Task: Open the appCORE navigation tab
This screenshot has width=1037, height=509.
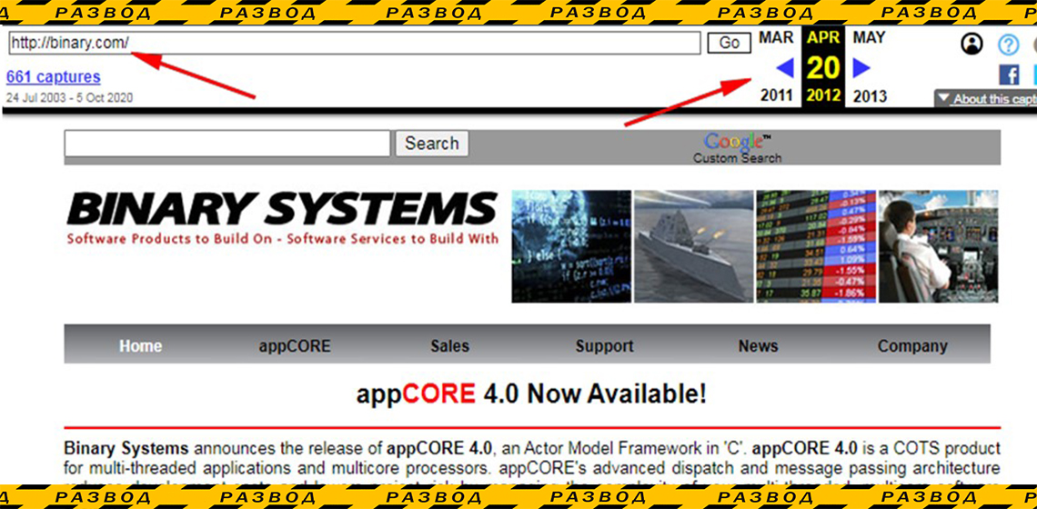Action: [295, 346]
